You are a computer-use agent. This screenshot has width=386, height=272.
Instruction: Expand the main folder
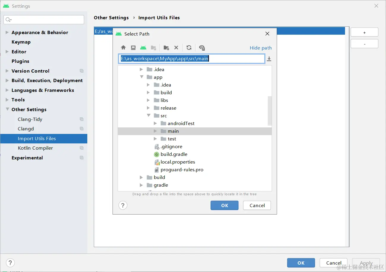click(155, 131)
